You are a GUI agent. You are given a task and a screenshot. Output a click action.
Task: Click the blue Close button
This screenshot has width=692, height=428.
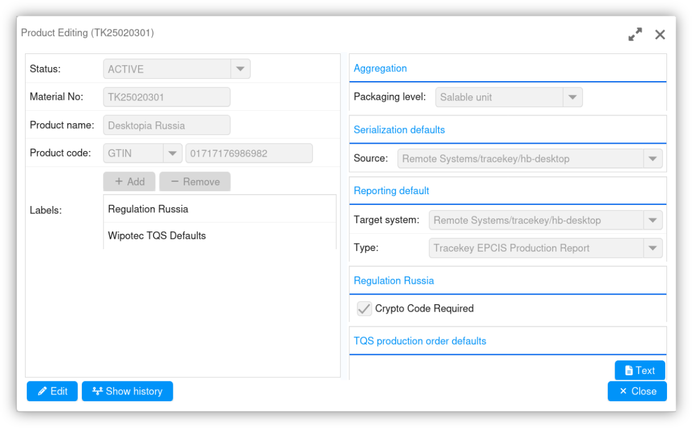637,391
